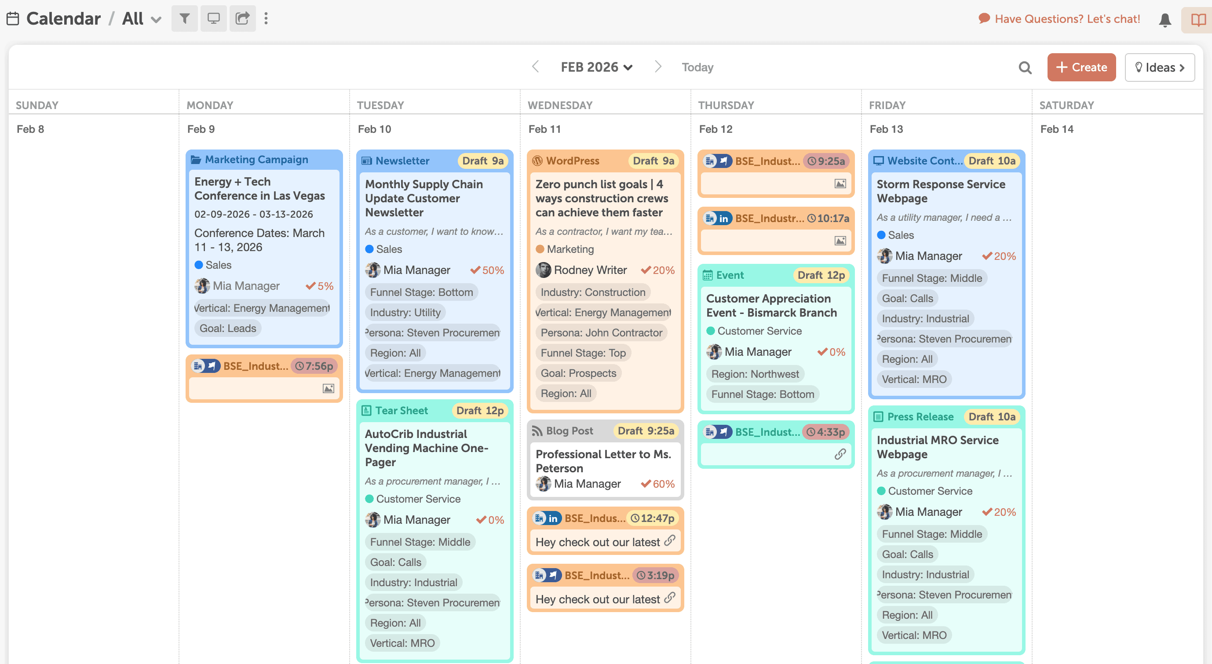Jump to Today
Viewport: 1212px width, 664px height.
pyautogui.click(x=697, y=67)
